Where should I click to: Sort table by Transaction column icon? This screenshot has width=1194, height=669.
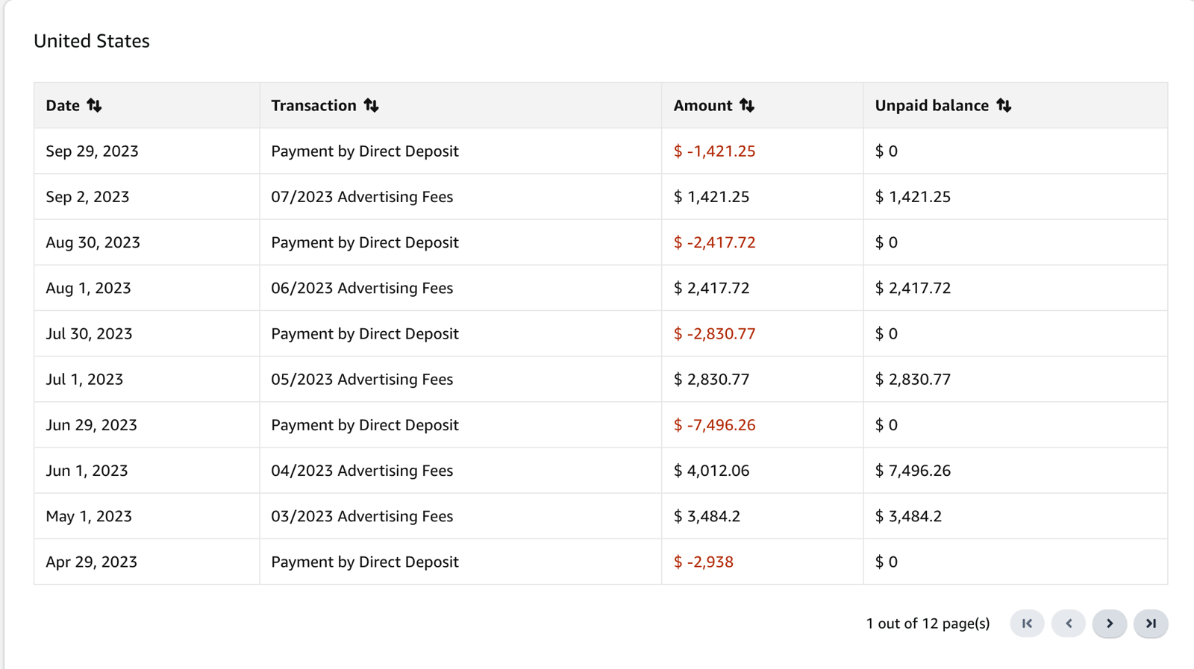(371, 105)
